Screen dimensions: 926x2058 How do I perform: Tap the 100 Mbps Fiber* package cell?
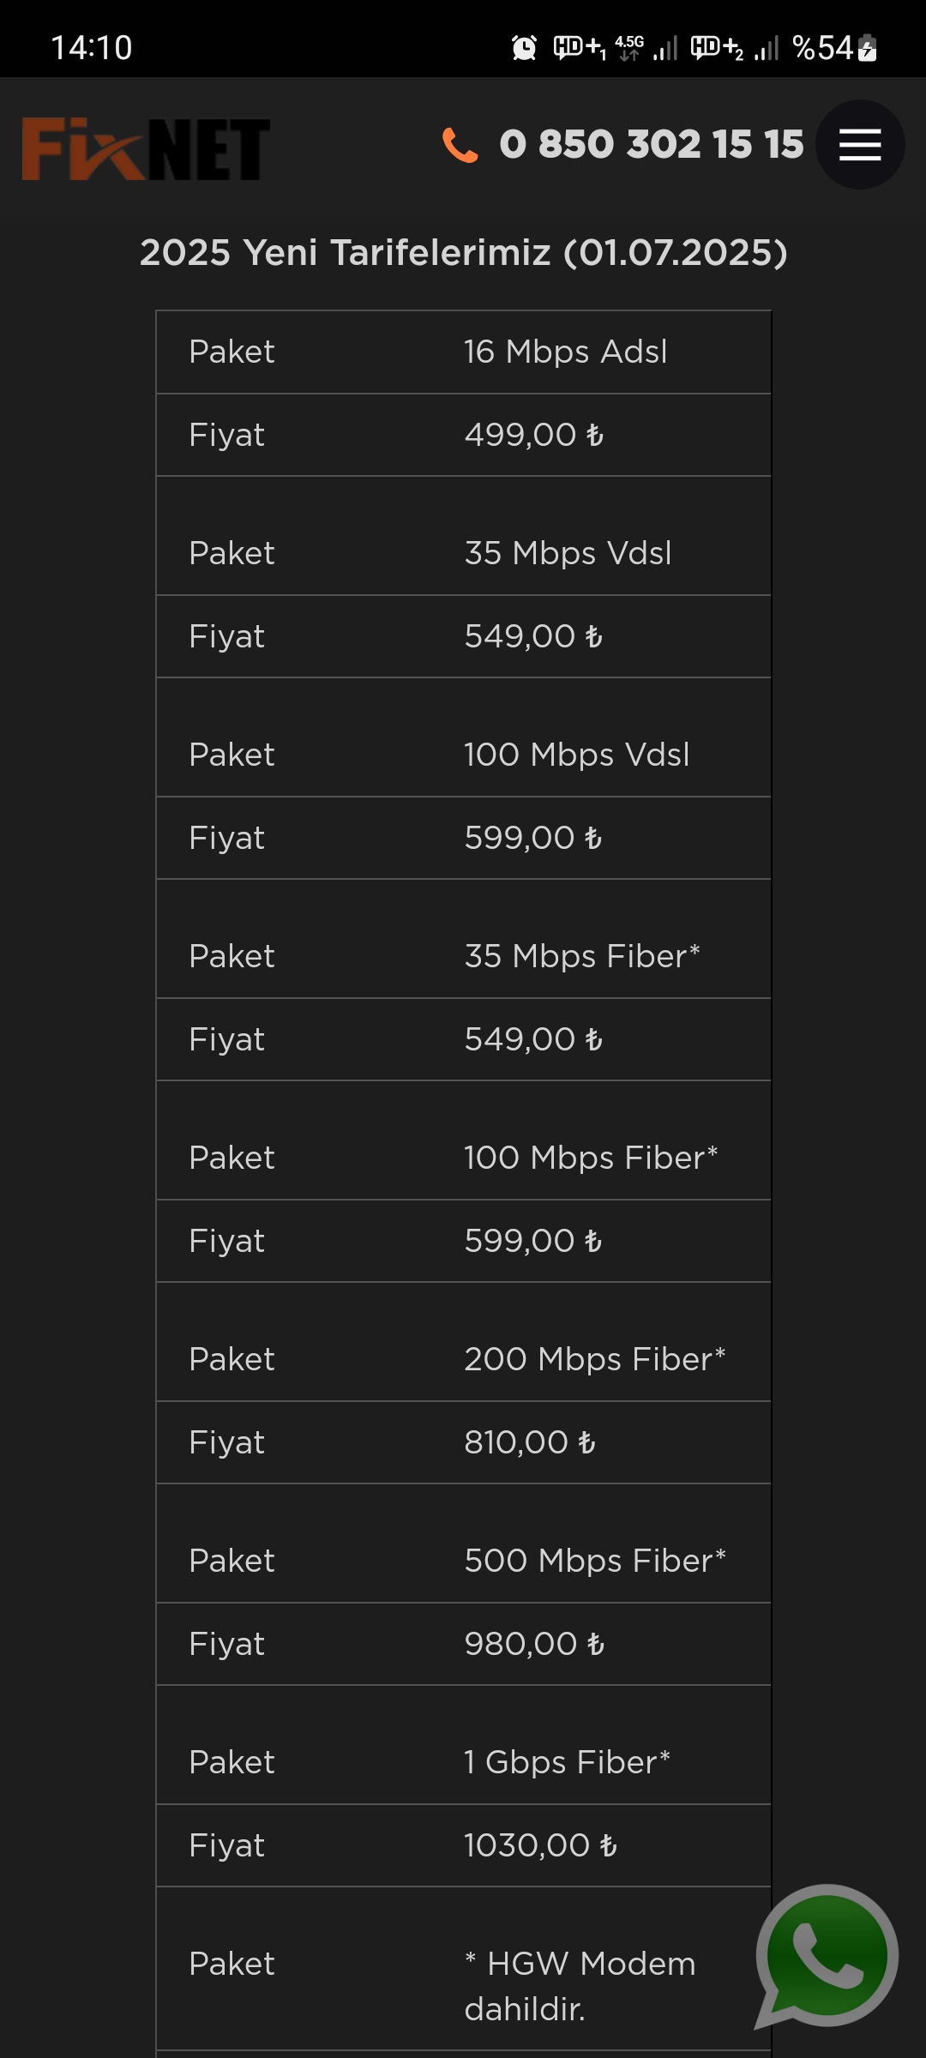[591, 1158]
